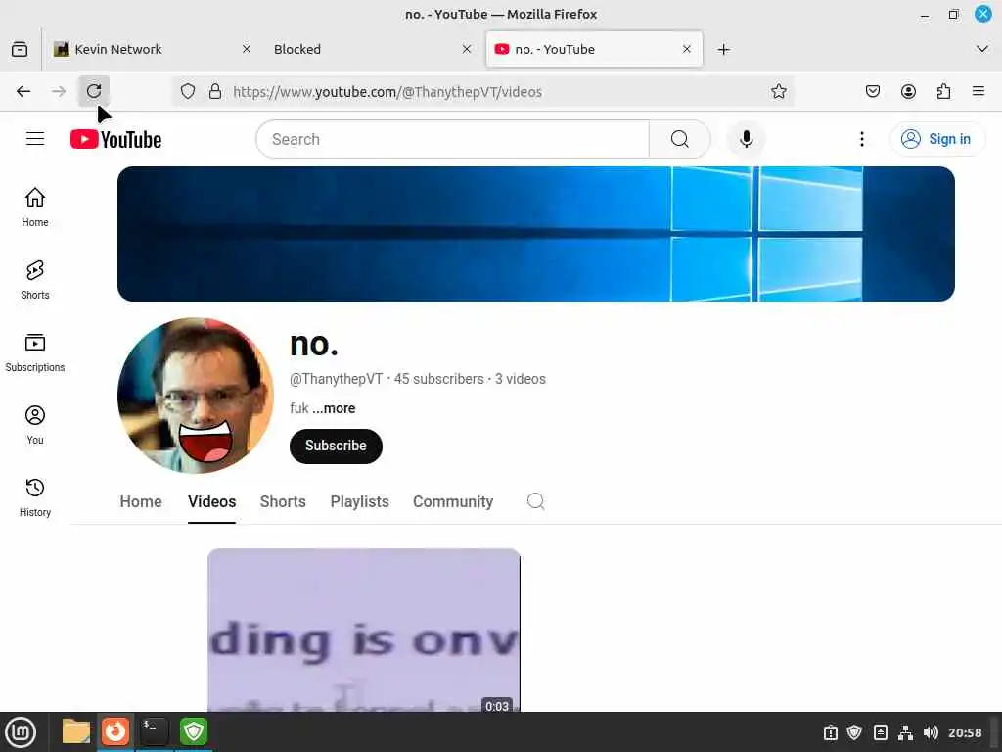The height and width of the screenshot is (752, 1002).
Task: Select channel Videos tab
Action: coord(211,502)
